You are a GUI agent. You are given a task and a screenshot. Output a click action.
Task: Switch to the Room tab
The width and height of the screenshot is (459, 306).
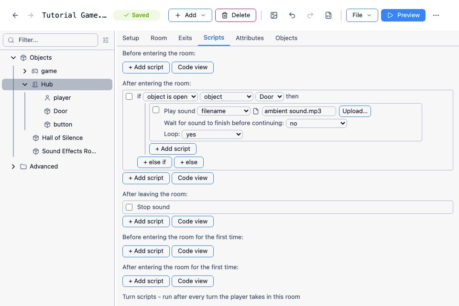(159, 38)
